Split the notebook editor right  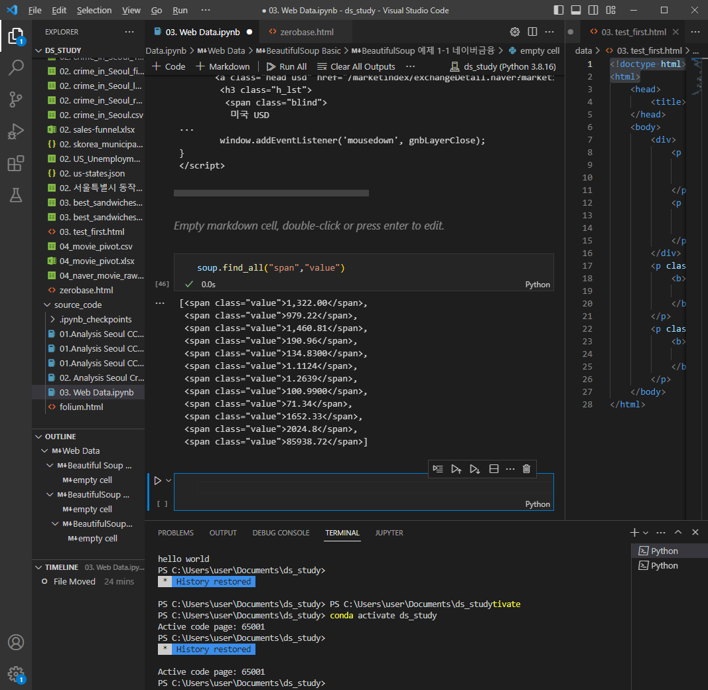[532, 32]
